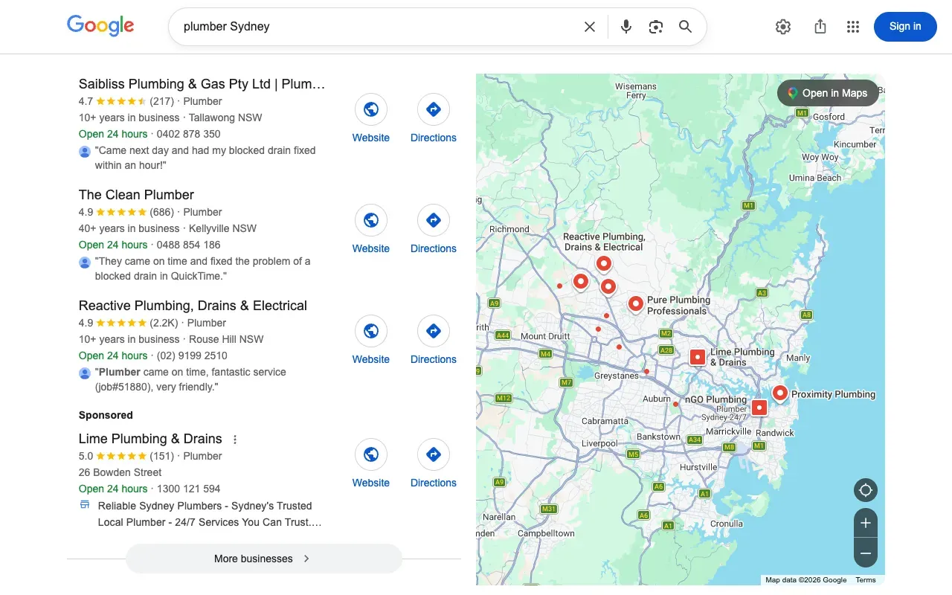
Task: Click Proximity Plumbing map pin
Action: (x=779, y=393)
